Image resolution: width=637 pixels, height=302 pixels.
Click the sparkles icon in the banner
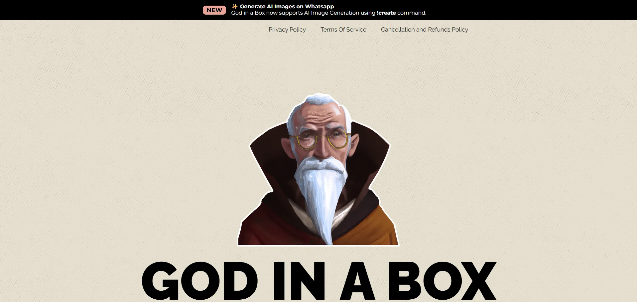coord(235,6)
